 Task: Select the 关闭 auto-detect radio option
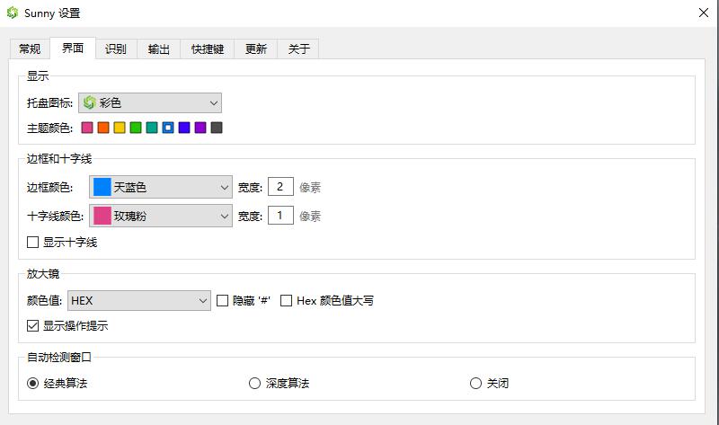(475, 384)
